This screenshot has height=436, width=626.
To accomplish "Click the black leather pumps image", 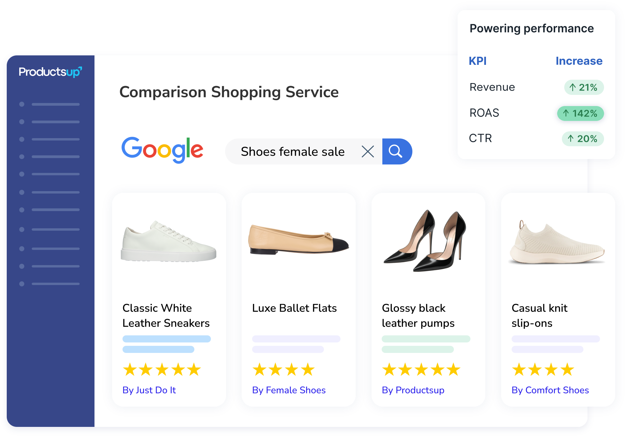I will pyautogui.click(x=425, y=240).
